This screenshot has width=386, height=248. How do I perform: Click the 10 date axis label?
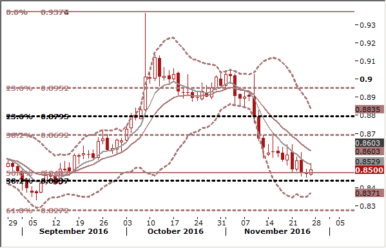151,223
